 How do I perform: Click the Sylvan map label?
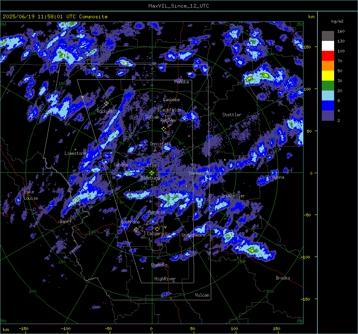tap(152, 117)
